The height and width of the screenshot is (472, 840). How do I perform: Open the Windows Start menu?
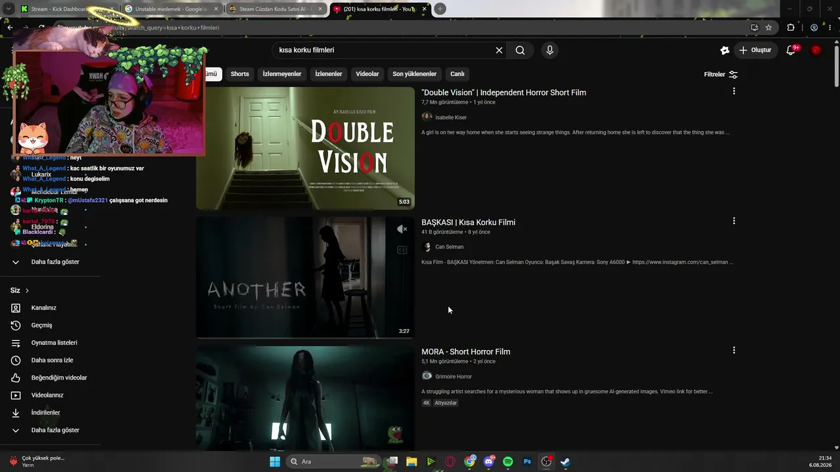point(275,462)
